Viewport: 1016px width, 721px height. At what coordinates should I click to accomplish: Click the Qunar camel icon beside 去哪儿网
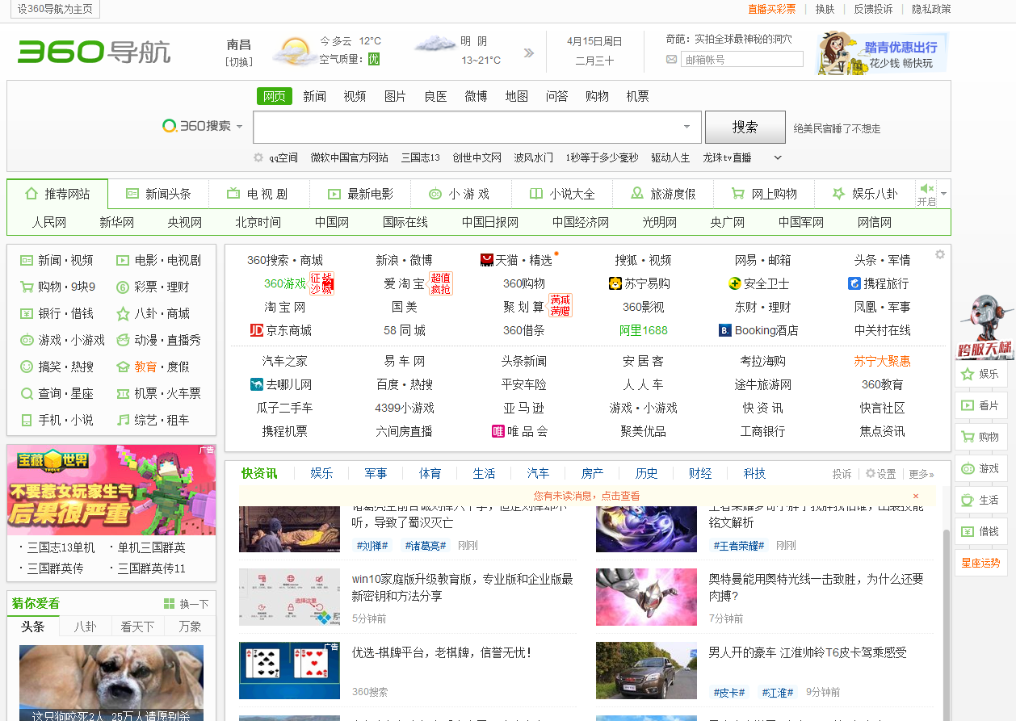257,384
